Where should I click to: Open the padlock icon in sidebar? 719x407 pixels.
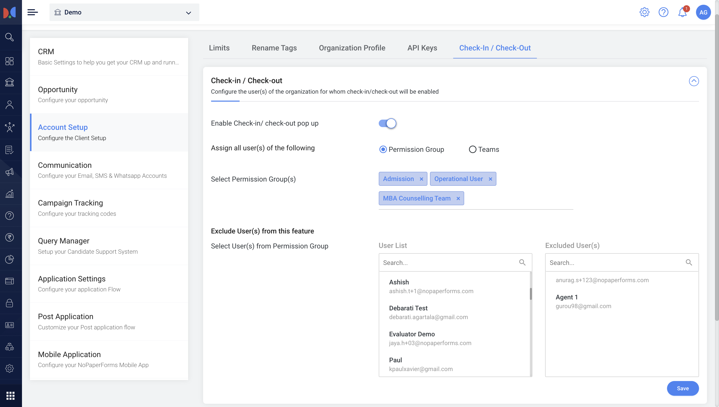pos(9,303)
